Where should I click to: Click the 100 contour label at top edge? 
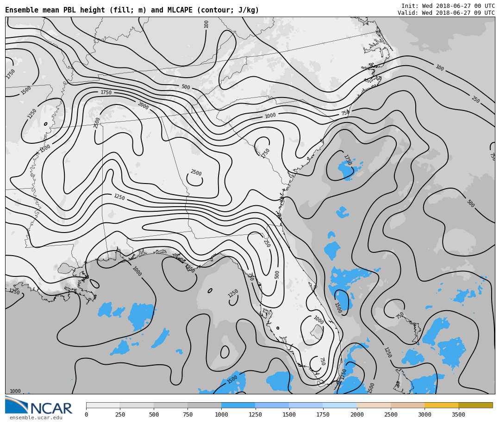point(206,24)
